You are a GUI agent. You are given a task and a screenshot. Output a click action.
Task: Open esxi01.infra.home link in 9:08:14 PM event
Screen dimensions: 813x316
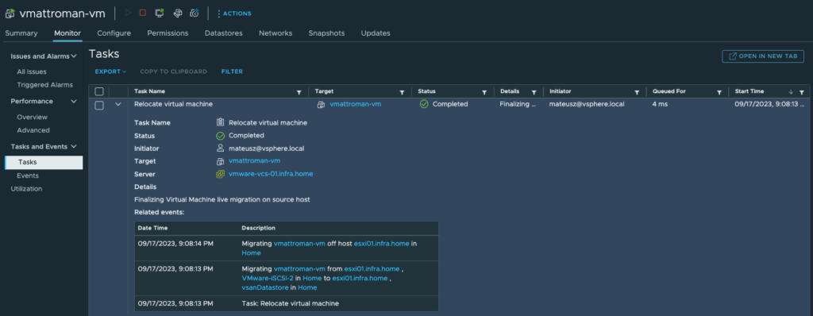(x=382, y=243)
